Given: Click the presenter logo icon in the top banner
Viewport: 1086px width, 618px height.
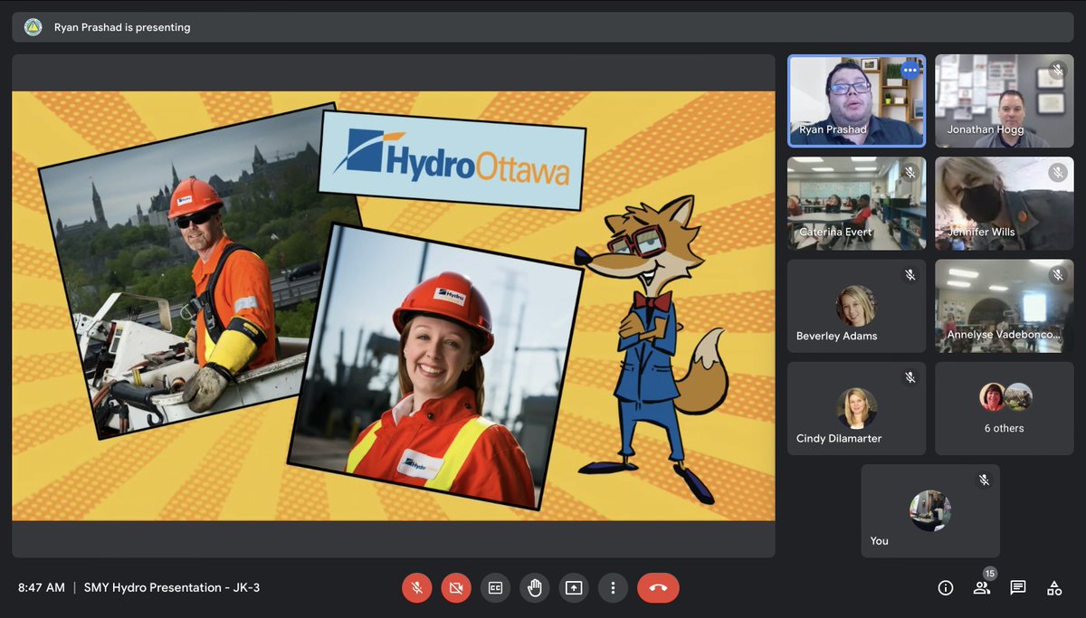Looking at the screenshot, I should 33,27.
